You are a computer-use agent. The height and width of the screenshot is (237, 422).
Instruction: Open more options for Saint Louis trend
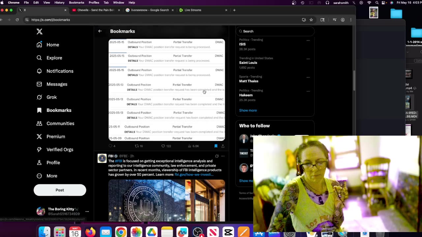[308, 59]
